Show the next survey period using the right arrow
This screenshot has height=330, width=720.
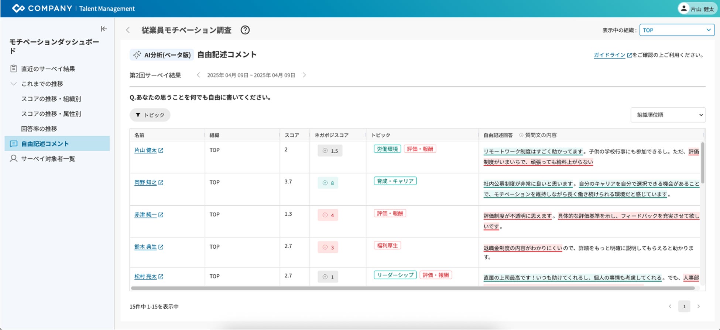click(304, 75)
